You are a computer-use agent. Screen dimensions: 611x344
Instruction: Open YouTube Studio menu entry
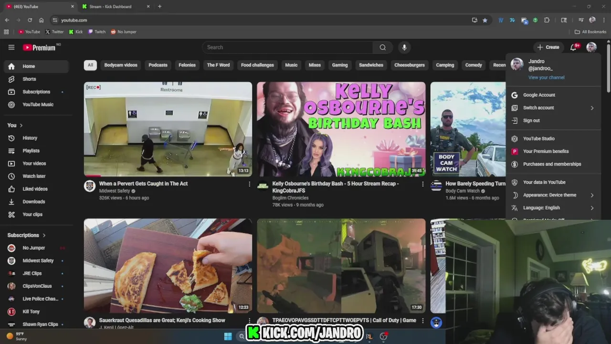pyautogui.click(x=553, y=139)
